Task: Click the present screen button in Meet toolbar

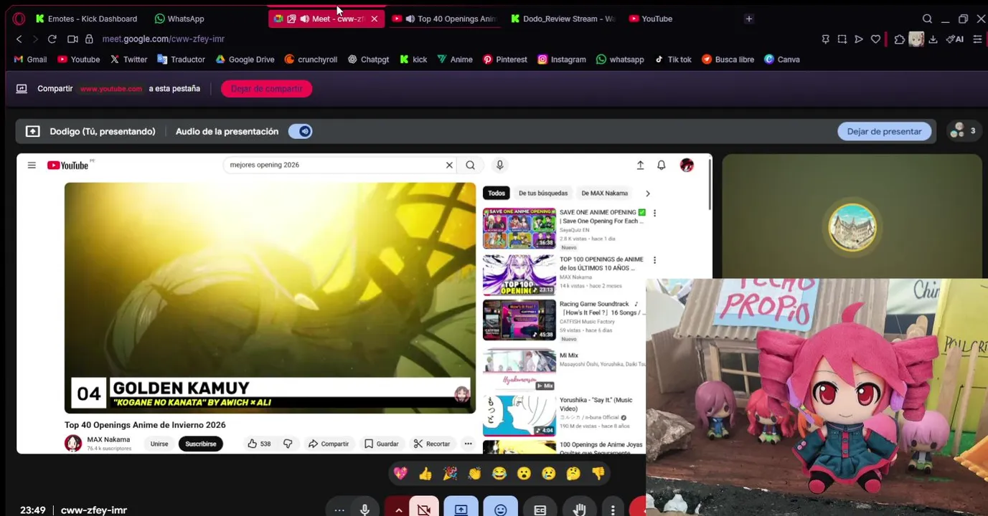Action: [x=461, y=510]
